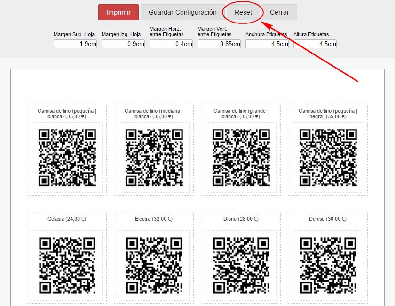Click the 'Altura Etiquetas' label
This screenshot has width=395, height=306.
click(311, 34)
